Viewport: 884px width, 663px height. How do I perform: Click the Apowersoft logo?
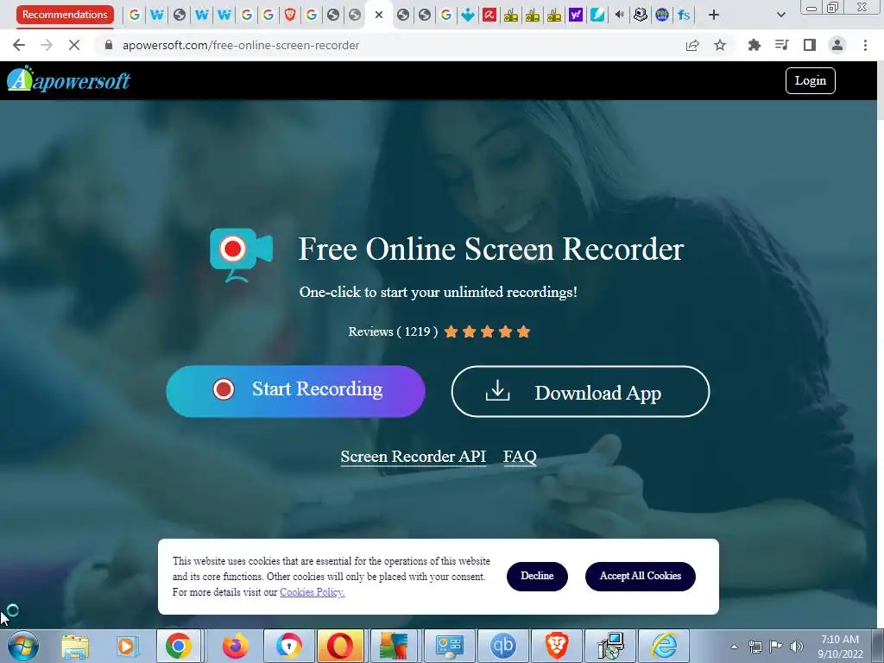click(69, 79)
